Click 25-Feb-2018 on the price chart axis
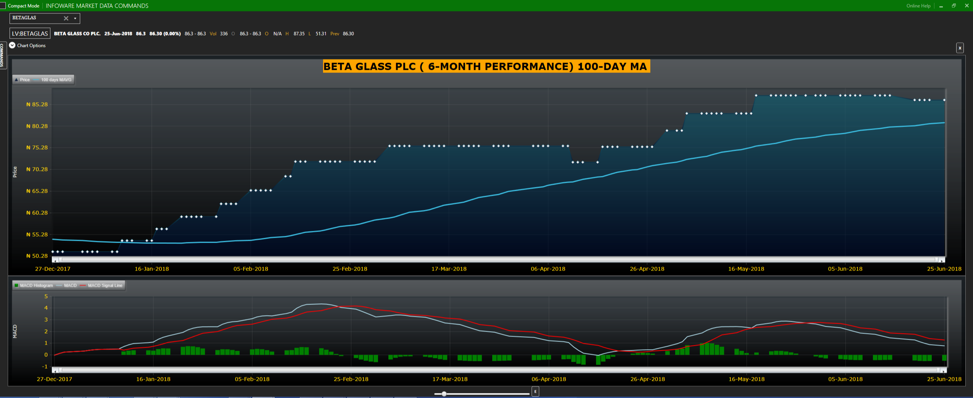The height and width of the screenshot is (398, 973). [350, 269]
